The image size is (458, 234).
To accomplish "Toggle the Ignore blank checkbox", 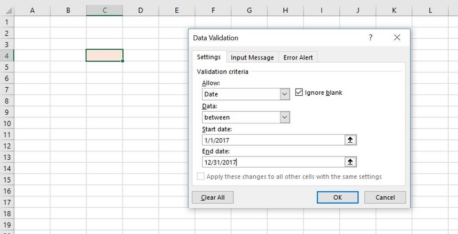I will click(x=299, y=92).
